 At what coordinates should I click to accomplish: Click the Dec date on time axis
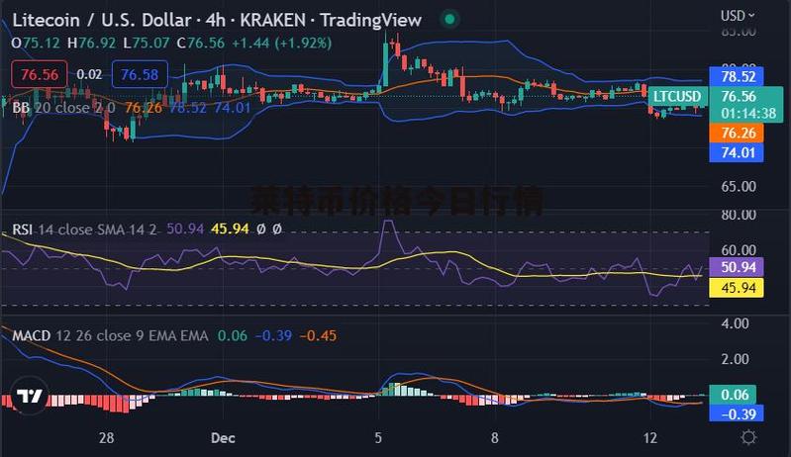[x=222, y=436]
